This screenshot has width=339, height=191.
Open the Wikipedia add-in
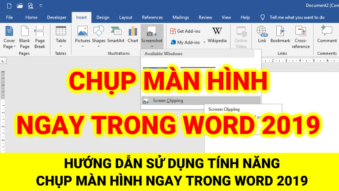(217, 35)
